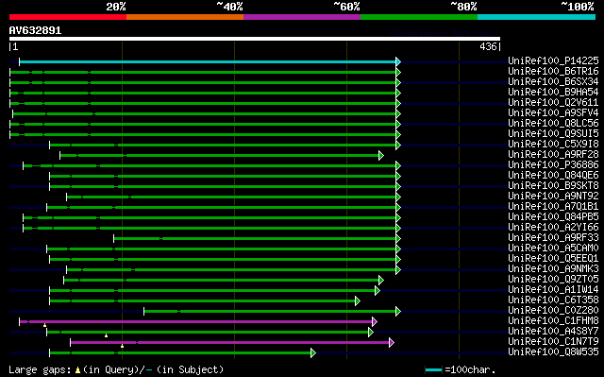Select the UniRef100_A9NT92 hit label

coord(553,197)
